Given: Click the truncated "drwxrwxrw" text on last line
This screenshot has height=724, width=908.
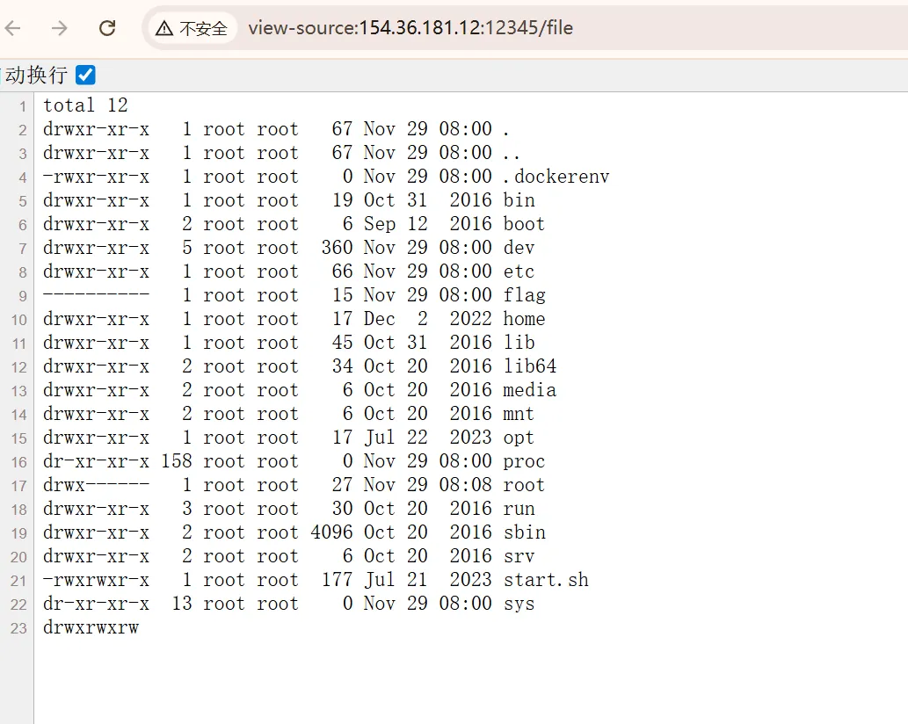Looking at the screenshot, I should pos(91,627).
